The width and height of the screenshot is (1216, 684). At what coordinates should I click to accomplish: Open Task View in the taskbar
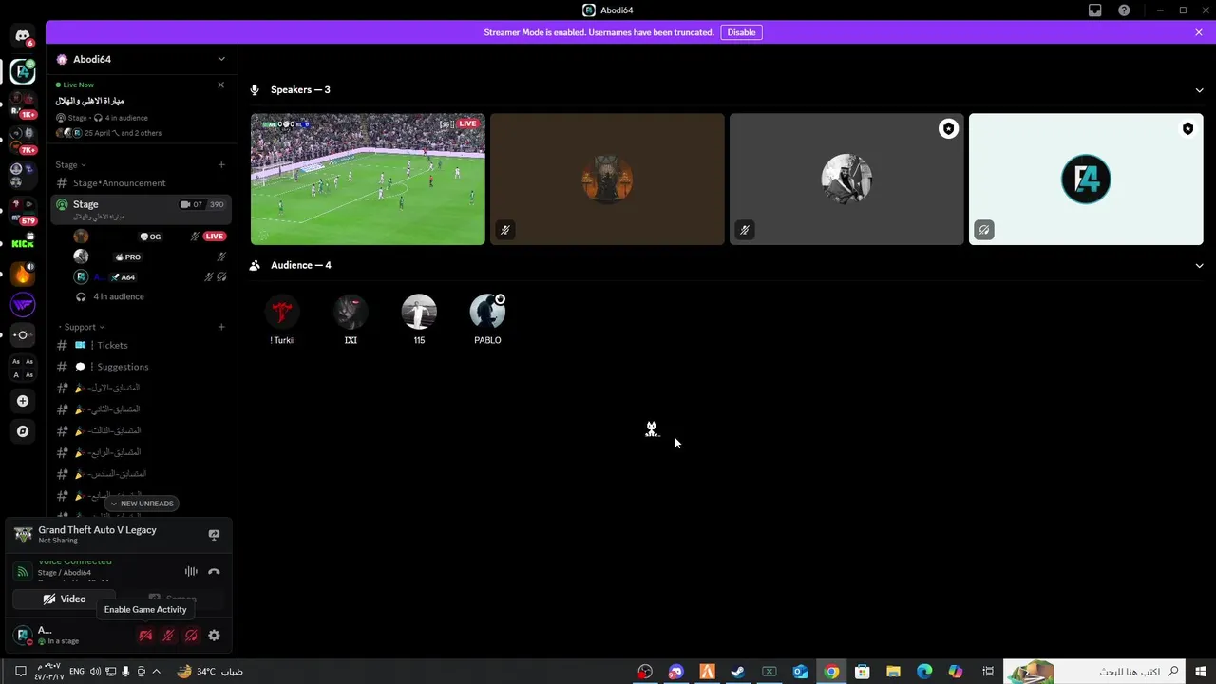pos(988,672)
